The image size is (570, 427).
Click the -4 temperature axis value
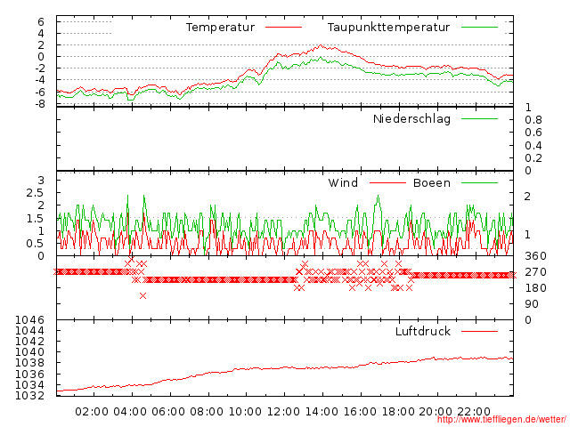39,80
